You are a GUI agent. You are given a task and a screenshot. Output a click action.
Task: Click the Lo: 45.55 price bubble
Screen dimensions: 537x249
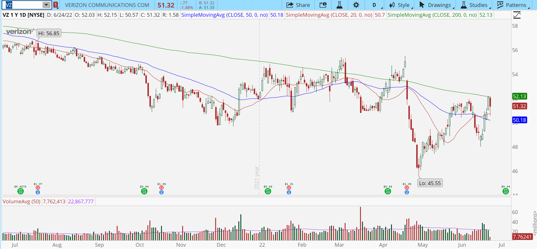(x=430, y=183)
